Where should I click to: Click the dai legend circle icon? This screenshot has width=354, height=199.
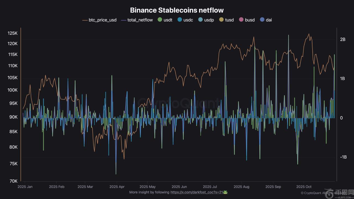point(262,20)
